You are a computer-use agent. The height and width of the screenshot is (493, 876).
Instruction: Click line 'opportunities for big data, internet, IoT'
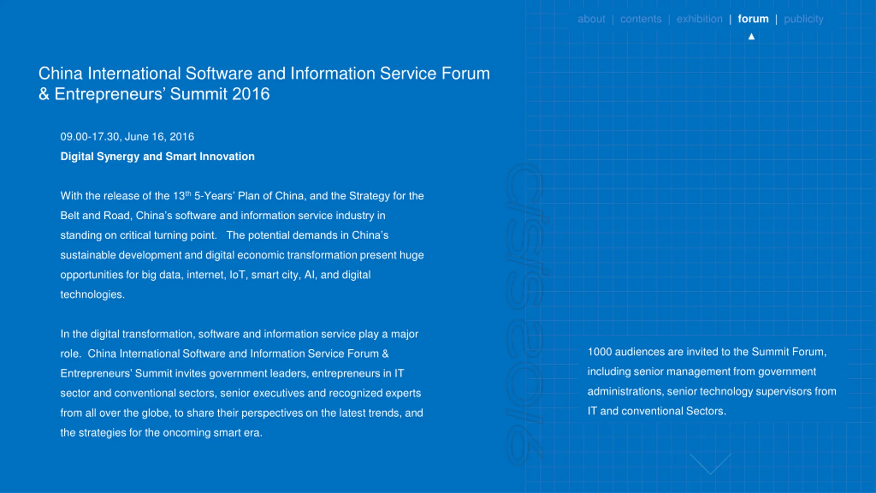[216, 275]
